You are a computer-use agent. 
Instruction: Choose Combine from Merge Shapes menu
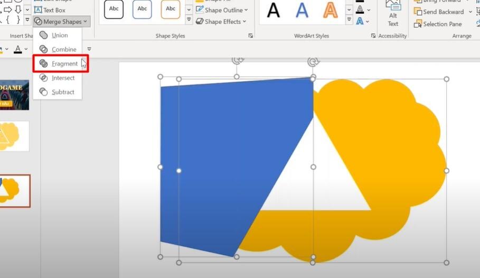tap(58, 49)
